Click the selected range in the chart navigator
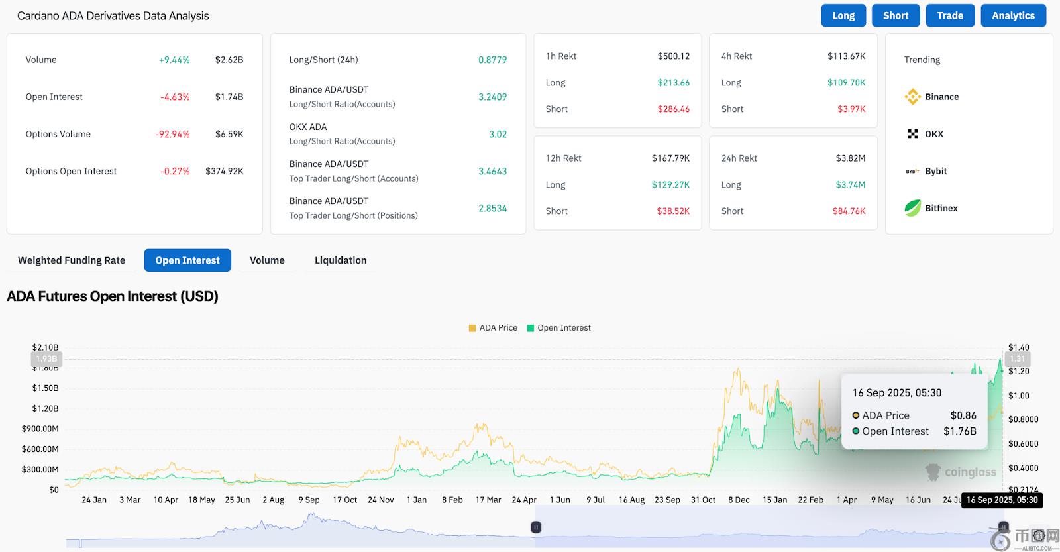This screenshot has height=552, width=1060. coord(762,530)
